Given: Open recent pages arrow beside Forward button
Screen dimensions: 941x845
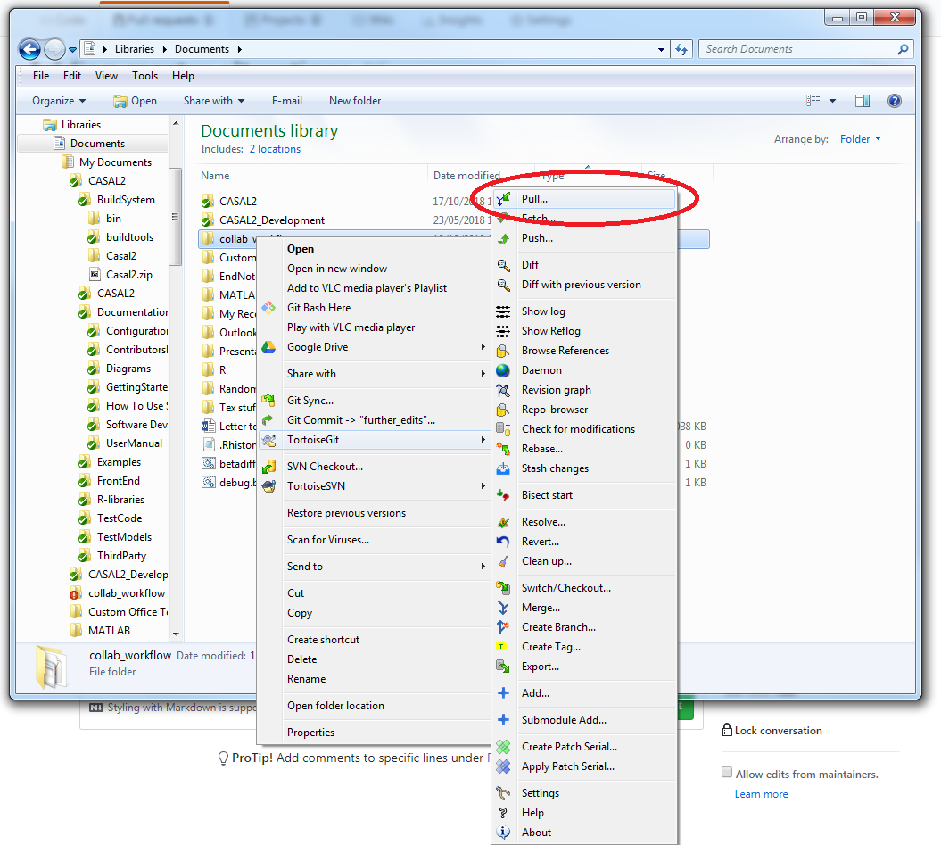Looking at the screenshot, I should coord(72,50).
